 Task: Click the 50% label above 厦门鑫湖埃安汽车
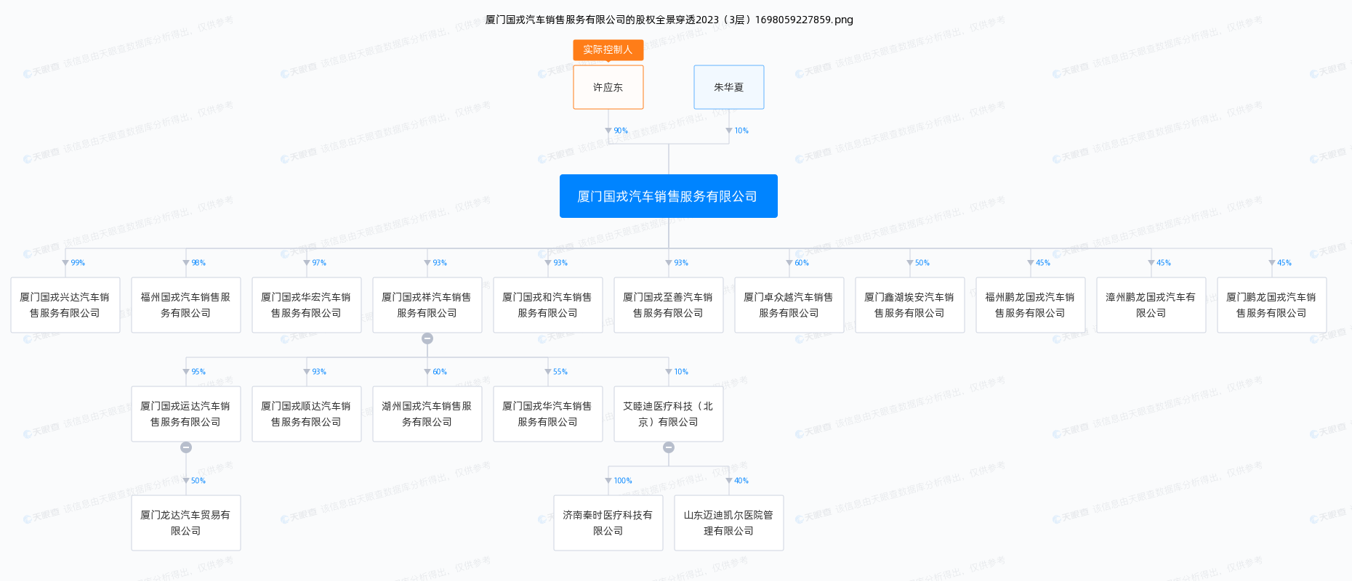coord(922,263)
